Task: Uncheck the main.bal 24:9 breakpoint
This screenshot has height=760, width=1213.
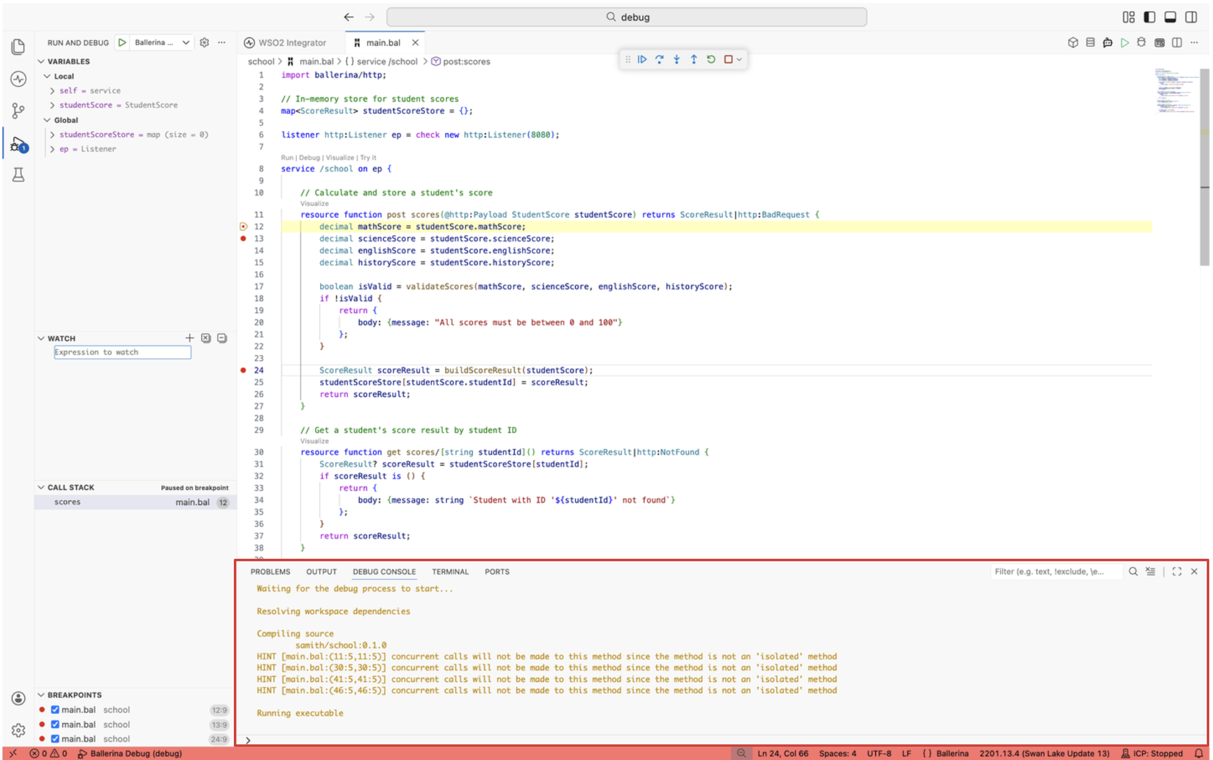Action: tap(55, 739)
